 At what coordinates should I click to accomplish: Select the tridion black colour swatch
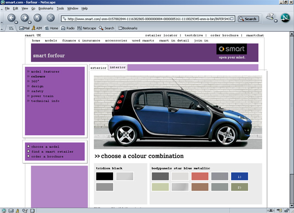coord(105,176)
